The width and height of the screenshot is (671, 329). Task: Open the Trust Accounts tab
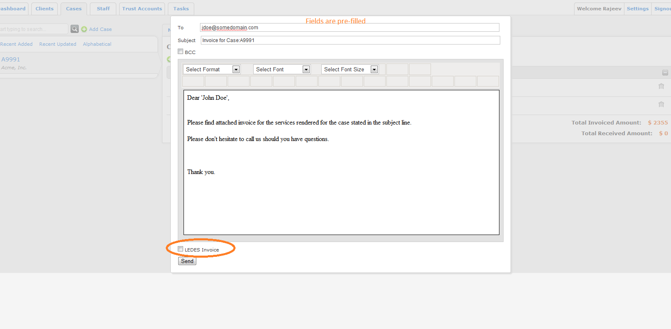click(x=142, y=9)
